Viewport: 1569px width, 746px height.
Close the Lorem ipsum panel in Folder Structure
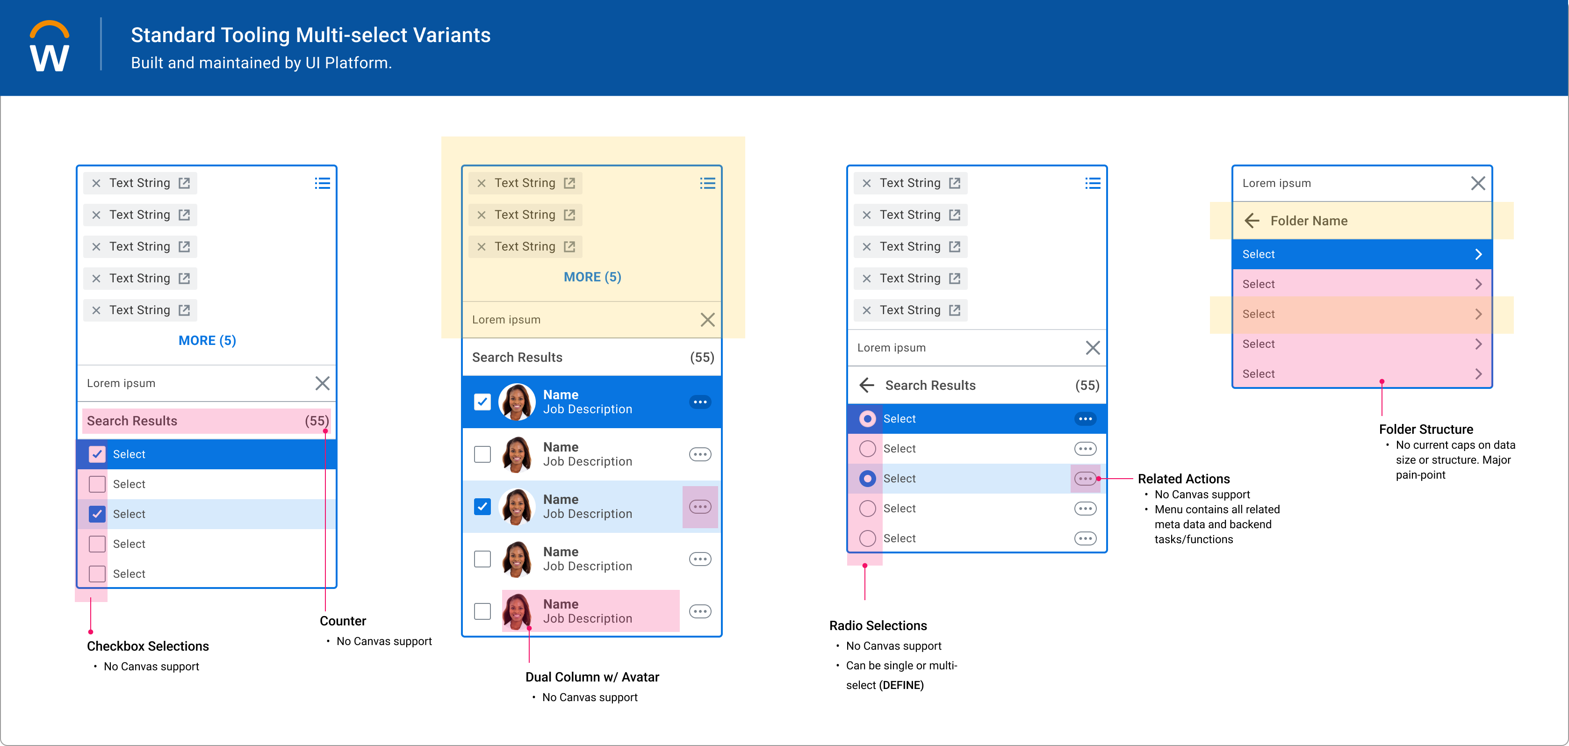(1478, 183)
